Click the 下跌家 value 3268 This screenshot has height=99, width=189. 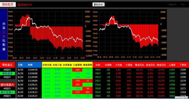(x=183, y=92)
